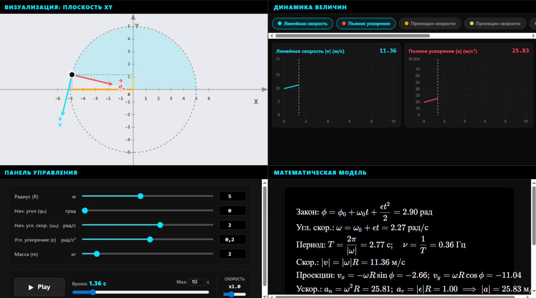Click the Масса (m) slider handle

tap(97, 254)
